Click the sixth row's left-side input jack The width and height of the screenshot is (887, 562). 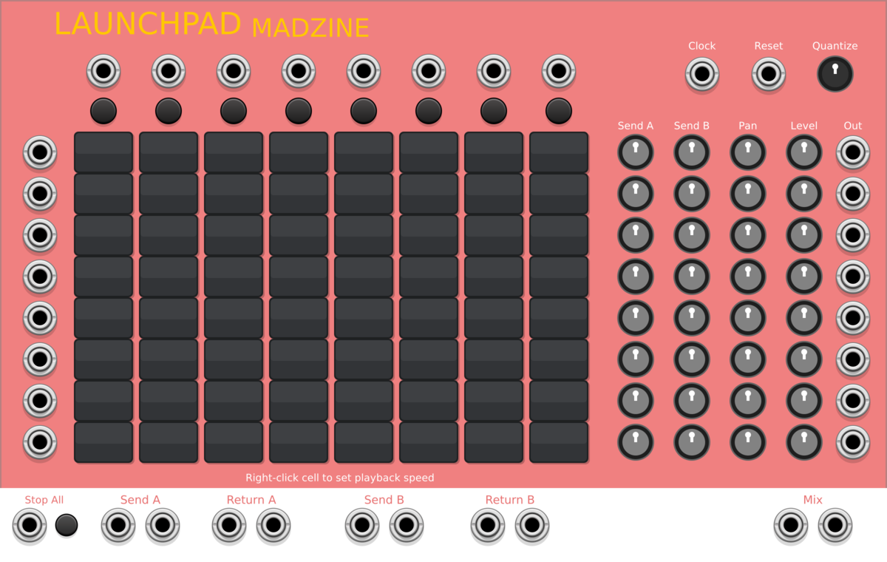point(40,360)
